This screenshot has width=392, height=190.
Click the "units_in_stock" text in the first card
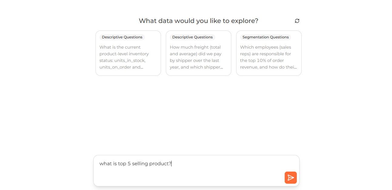pos(130,60)
